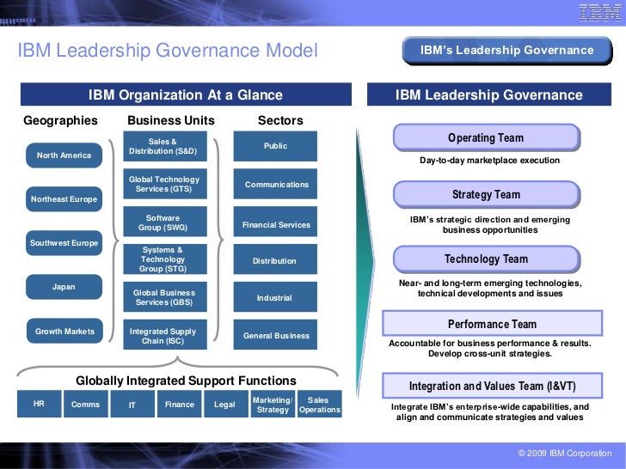
Task: Click the IBM logo in the header
Action: pyautogui.click(x=600, y=13)
